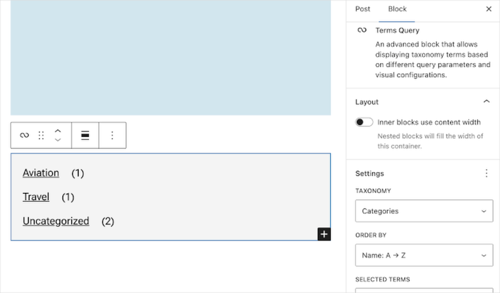The image size is (500, 293).
Task: Move block down with the down arrow
Action: (58, 140)
